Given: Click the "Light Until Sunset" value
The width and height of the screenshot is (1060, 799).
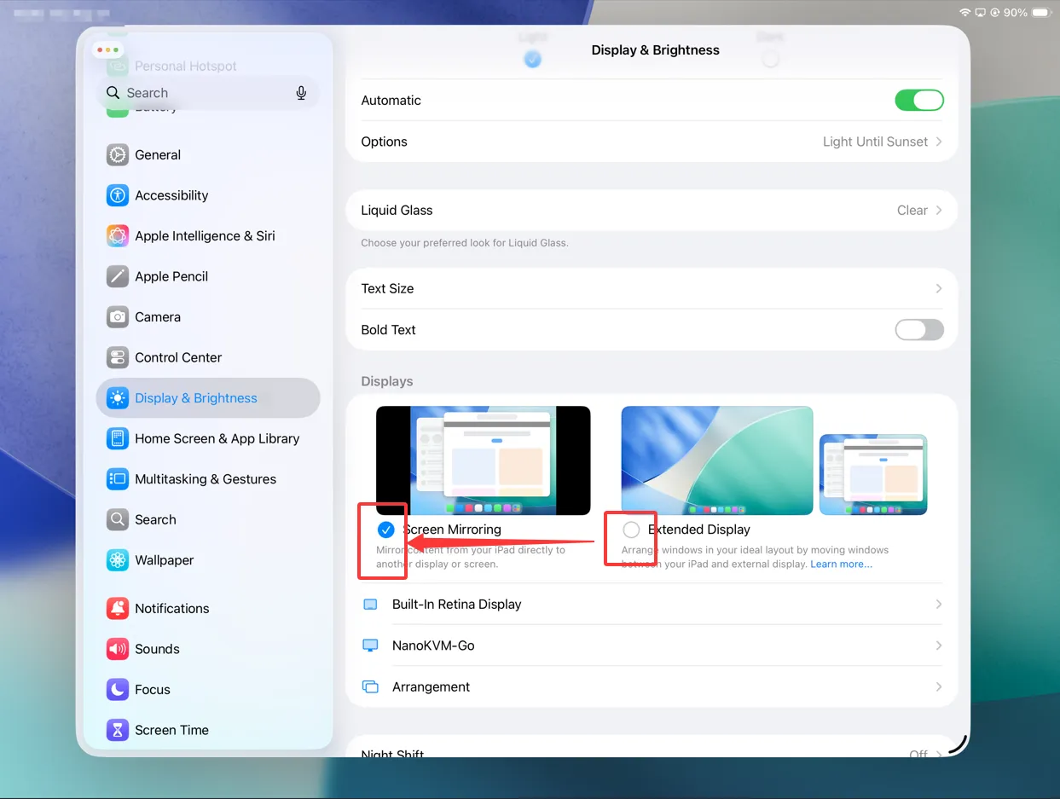Looking at the screenshot, I should [x=875, y=142].
